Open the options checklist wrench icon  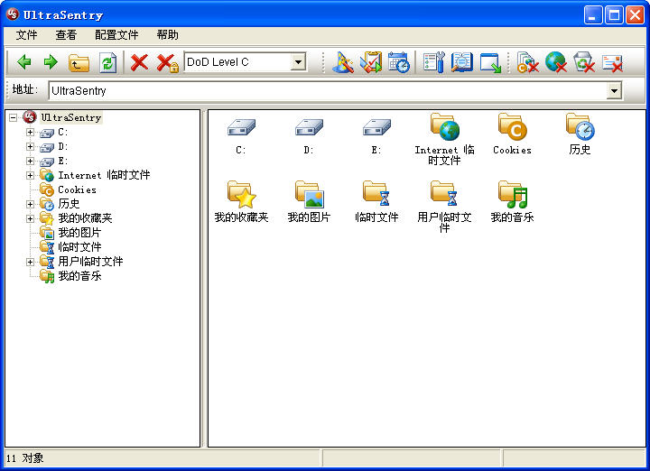click(433, 62)
